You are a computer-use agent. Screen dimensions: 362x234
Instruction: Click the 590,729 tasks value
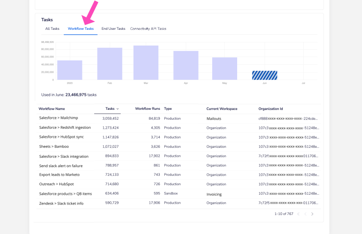(112, 203)
